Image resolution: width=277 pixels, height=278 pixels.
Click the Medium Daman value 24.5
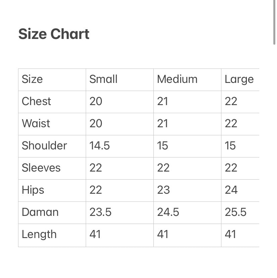(168, 212)
